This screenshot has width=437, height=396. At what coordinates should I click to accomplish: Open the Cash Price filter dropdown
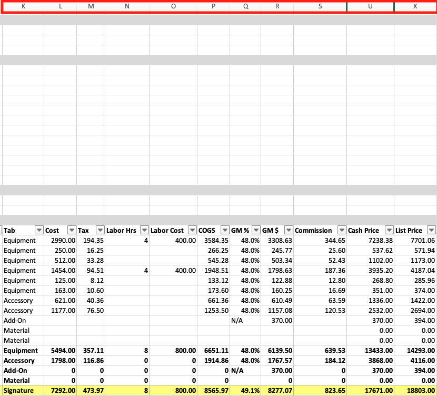[x=389, y=230]
